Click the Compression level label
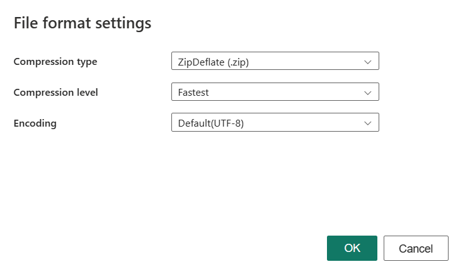 click(55, 93)
